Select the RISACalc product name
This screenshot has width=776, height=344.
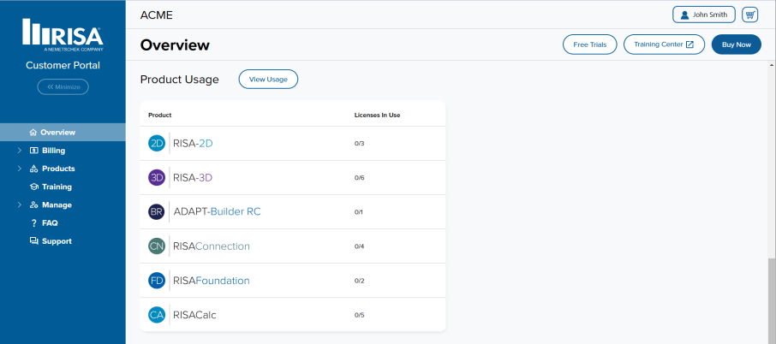194,315
